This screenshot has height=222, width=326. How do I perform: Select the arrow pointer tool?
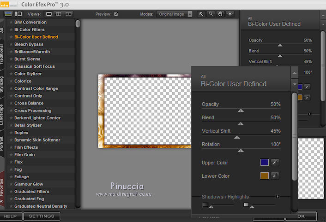coord(201,14)
